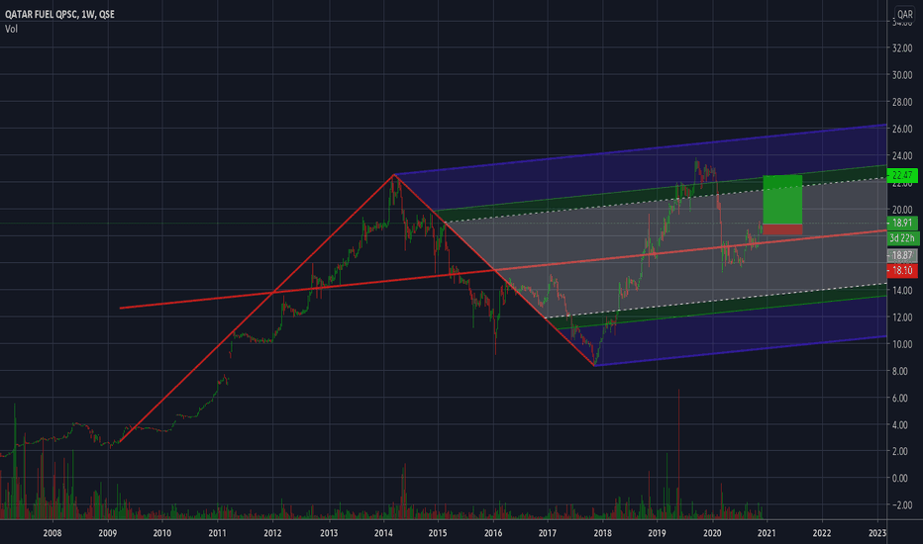
Task: Click the 2017 time axis label
Action: pos(547,533)
